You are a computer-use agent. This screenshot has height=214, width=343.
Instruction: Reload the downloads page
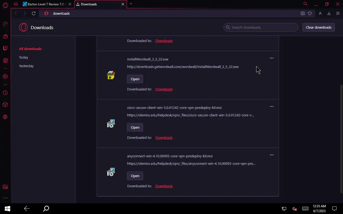tap(33, 13)
